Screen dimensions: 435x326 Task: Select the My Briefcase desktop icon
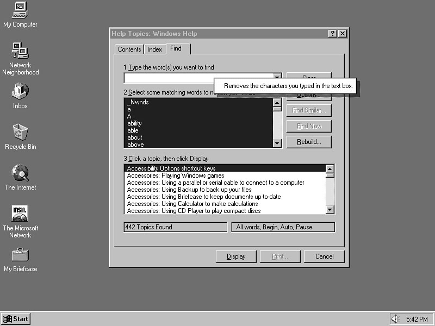pyautogui.click(x=20, y=260)
